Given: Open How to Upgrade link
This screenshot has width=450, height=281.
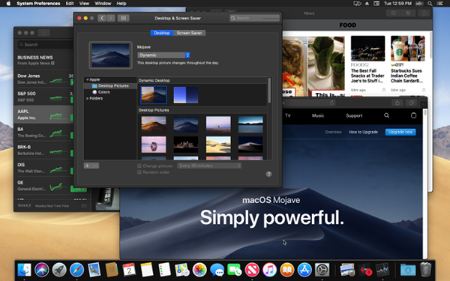Looking at the screenshot, I should 363,132.
